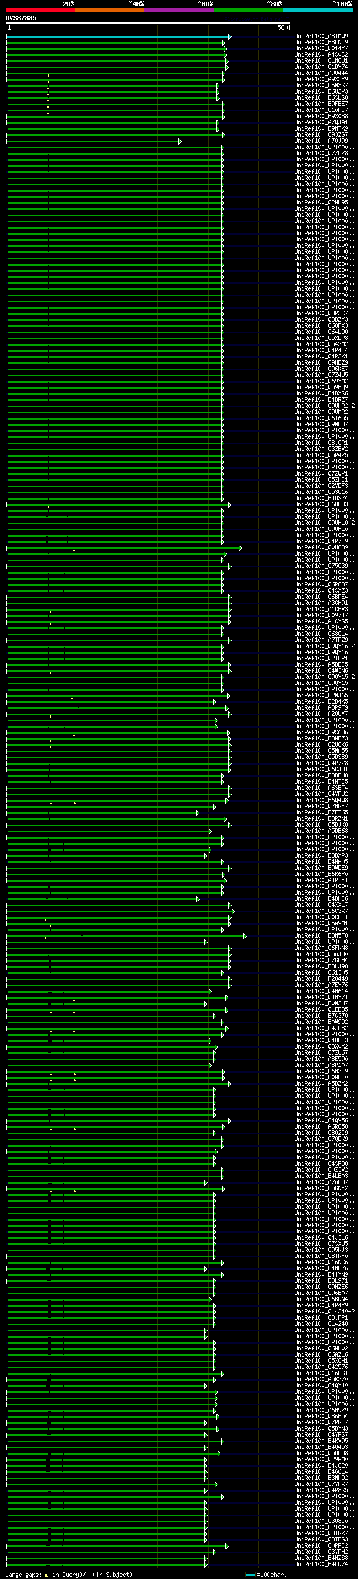Select label UniRef100_Q0UCB9
358x1579 pixels.
pos(321,547)
